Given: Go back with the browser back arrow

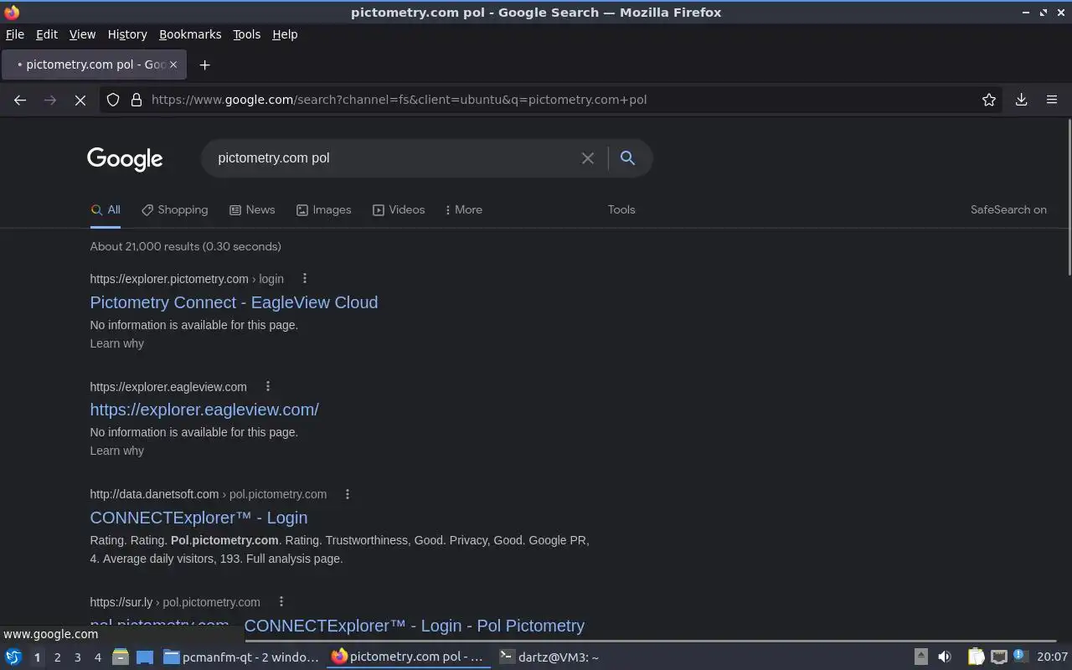Looking at the screenshot, I should point(20,100).
